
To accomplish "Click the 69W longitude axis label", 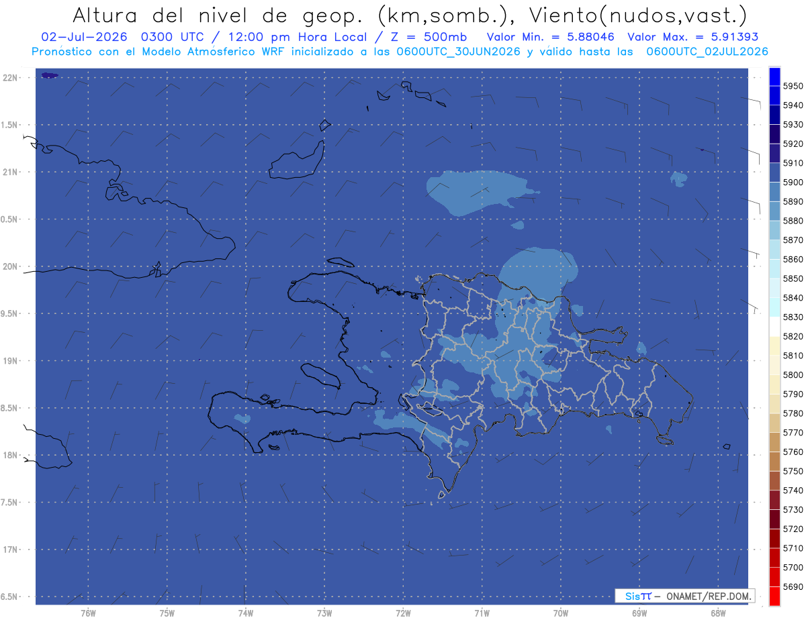I will (x=639, y=613).
